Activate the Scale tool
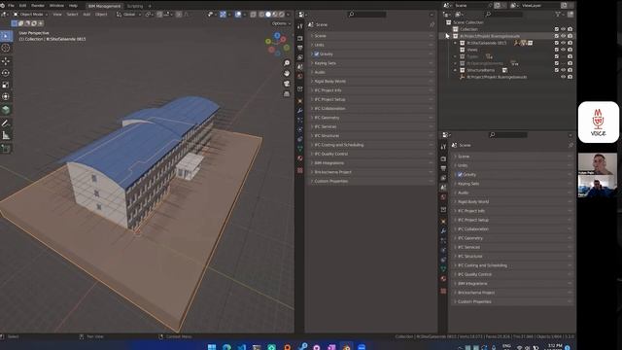Screen dimensions: 622x350 point(6,85)
